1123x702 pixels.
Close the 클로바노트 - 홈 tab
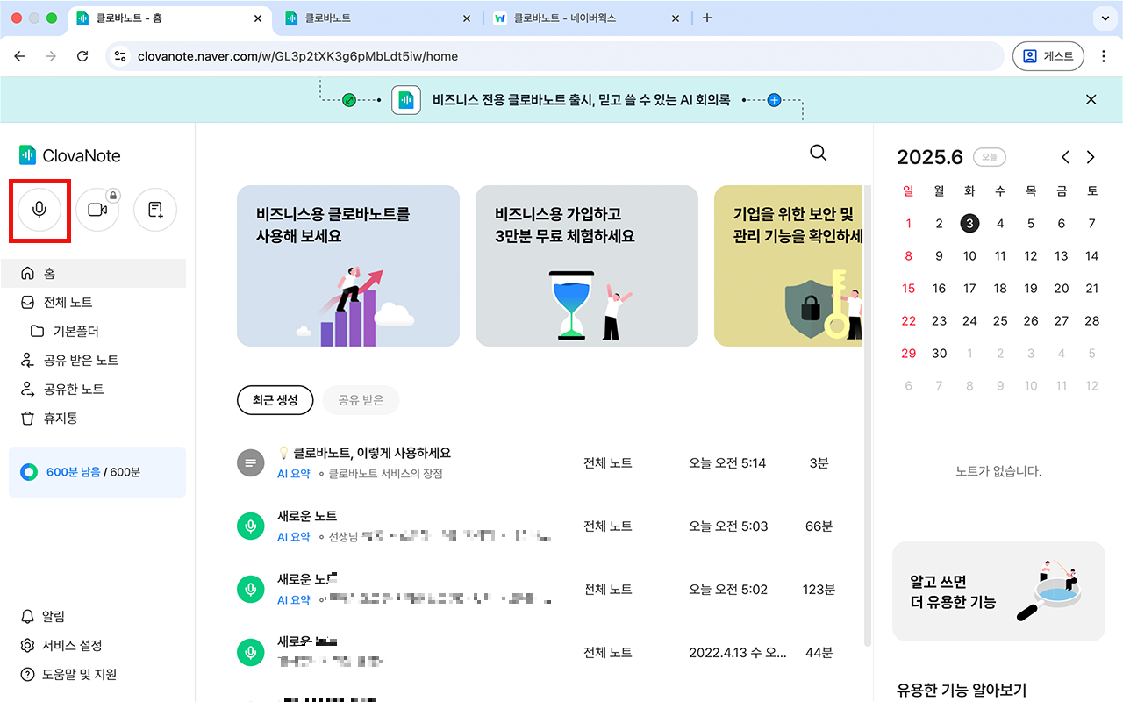(x=258, y=18)
